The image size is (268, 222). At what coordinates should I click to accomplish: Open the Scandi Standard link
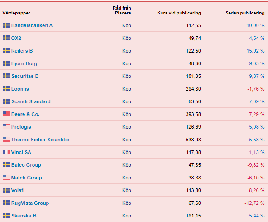pos(31,101)
